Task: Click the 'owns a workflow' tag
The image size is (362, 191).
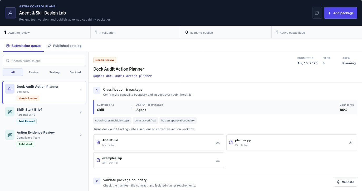Action: pos(145,120)
